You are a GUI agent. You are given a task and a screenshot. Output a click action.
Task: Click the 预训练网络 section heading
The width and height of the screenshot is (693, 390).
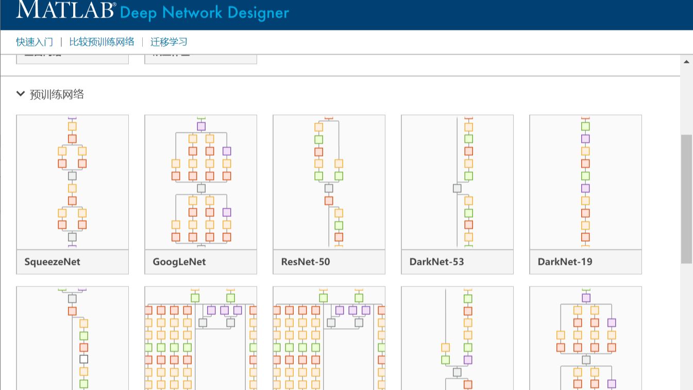coord(57,94)
